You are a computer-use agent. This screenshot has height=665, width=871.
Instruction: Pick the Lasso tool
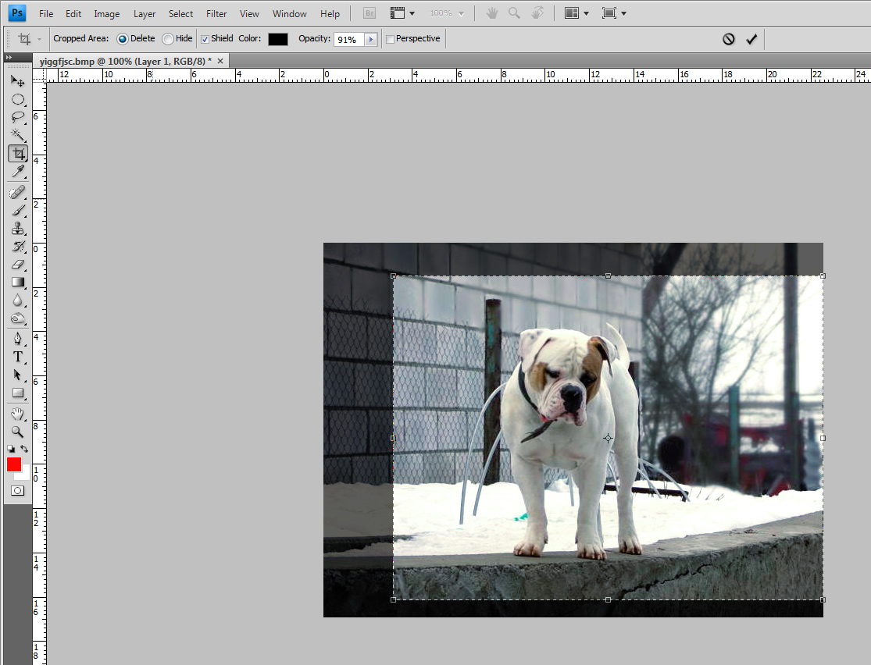pos(17,117)
